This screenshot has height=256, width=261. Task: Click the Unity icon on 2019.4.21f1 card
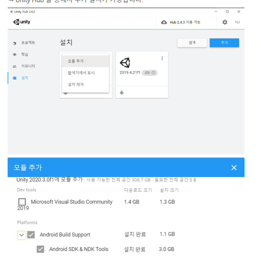coord(125,63)
